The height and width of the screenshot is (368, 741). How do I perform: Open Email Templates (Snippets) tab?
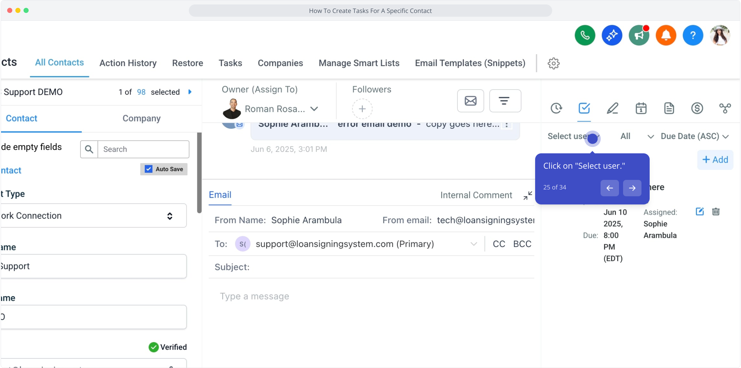coord(470,63)
